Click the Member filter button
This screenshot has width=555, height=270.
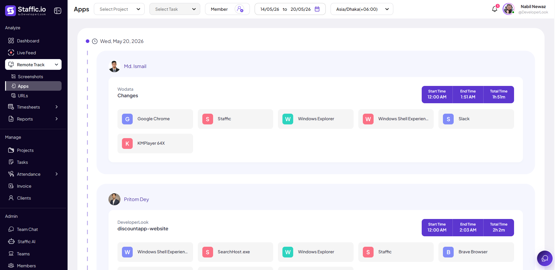click(x=227, y=9)
